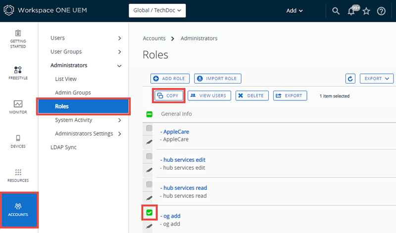Image resolution: width=396 pixels, height=233 pixels.
Task: Edit og add role pencil icon
Action: [x=149, y=226]
